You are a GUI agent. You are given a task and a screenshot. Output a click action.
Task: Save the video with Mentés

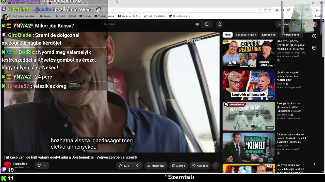178,166
